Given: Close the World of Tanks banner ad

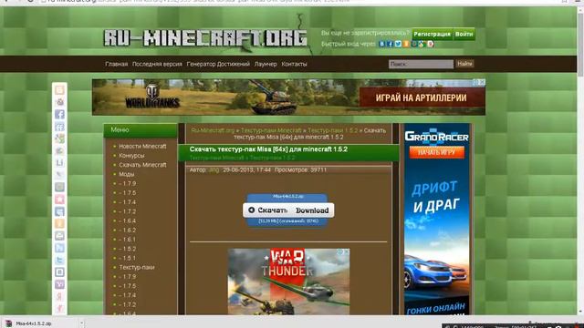Looking at the screenshot, I should (482, 82).
